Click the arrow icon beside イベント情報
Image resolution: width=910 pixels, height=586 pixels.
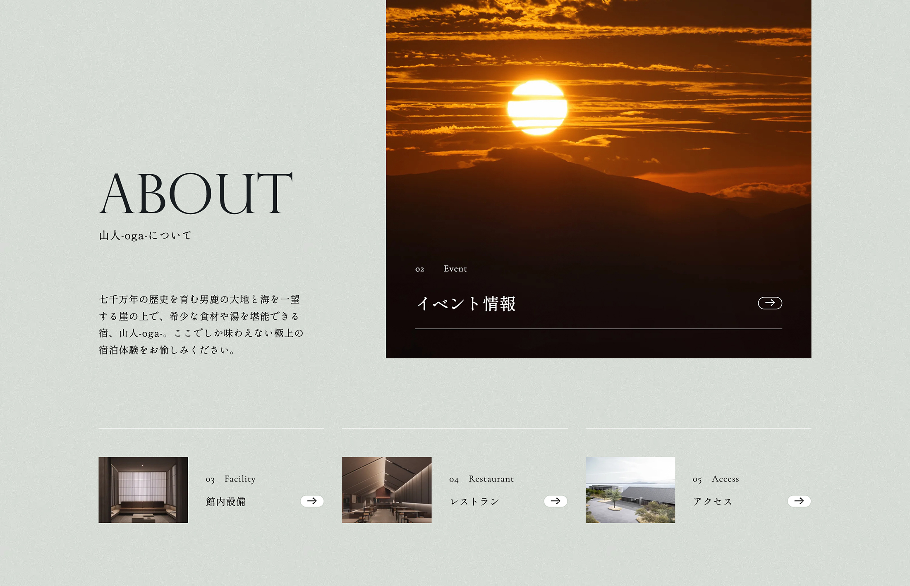(x=770, y=303)
